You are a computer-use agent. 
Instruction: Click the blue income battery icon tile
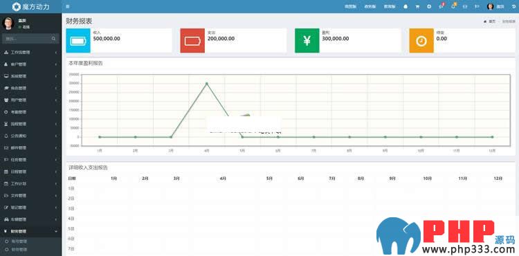[78, 41]
